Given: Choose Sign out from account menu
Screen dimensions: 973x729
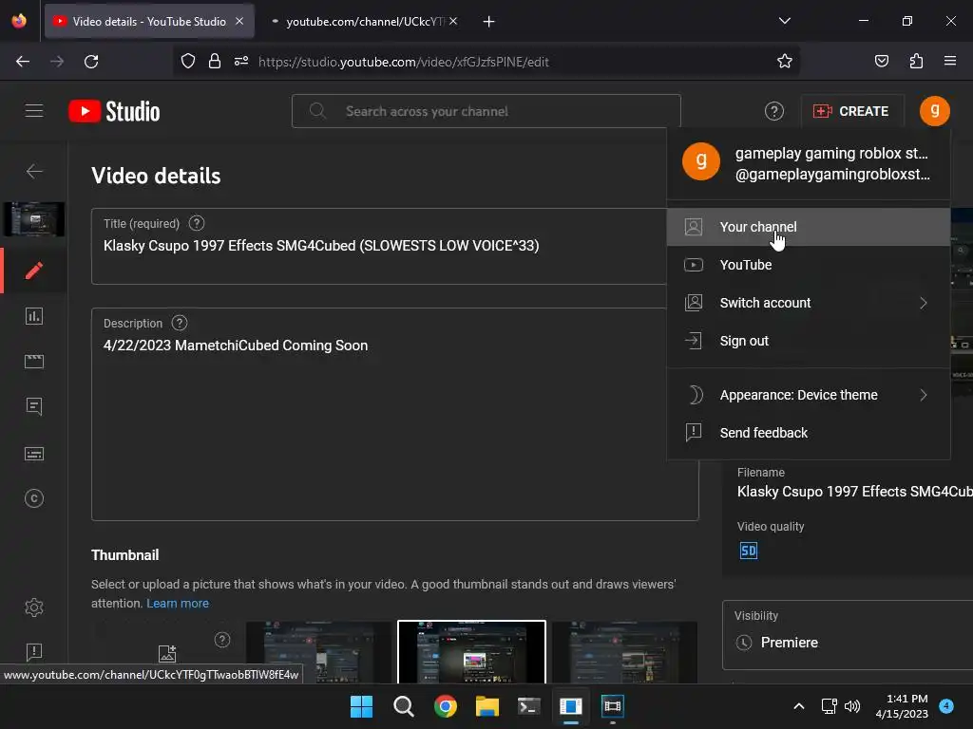Looking at the screenshot, I should pos(809,341).
